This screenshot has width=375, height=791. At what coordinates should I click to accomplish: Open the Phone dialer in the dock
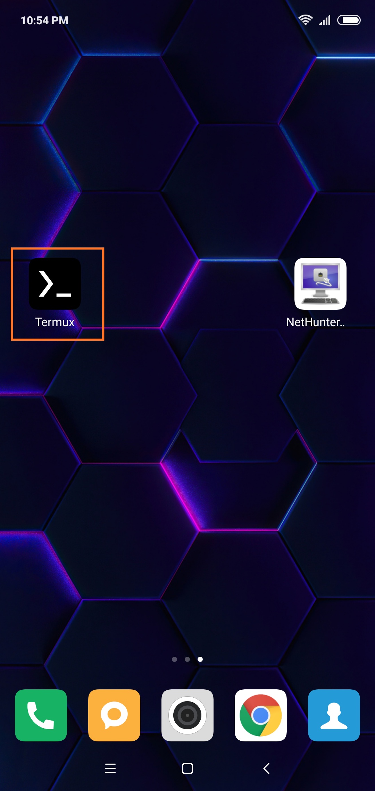41,715
